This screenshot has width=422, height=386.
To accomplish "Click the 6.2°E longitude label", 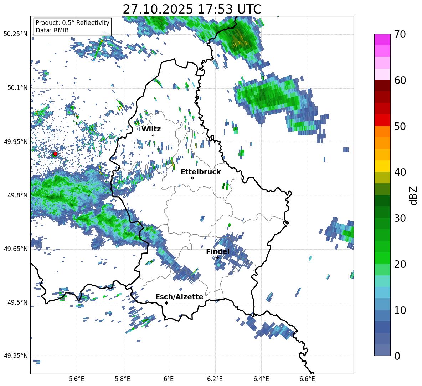I will (x=215, y=379).
